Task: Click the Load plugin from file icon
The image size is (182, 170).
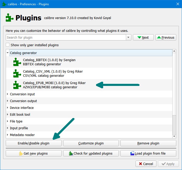Action: [132, 153]
